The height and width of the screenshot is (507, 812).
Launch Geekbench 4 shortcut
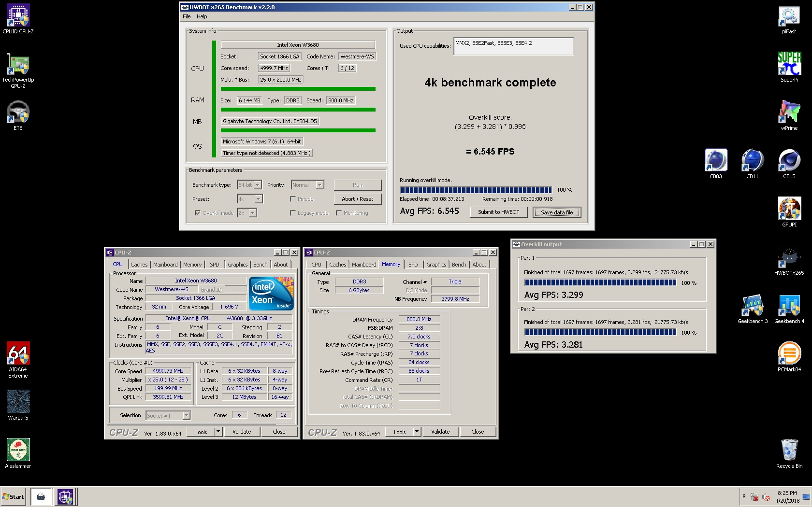(789, 309)
